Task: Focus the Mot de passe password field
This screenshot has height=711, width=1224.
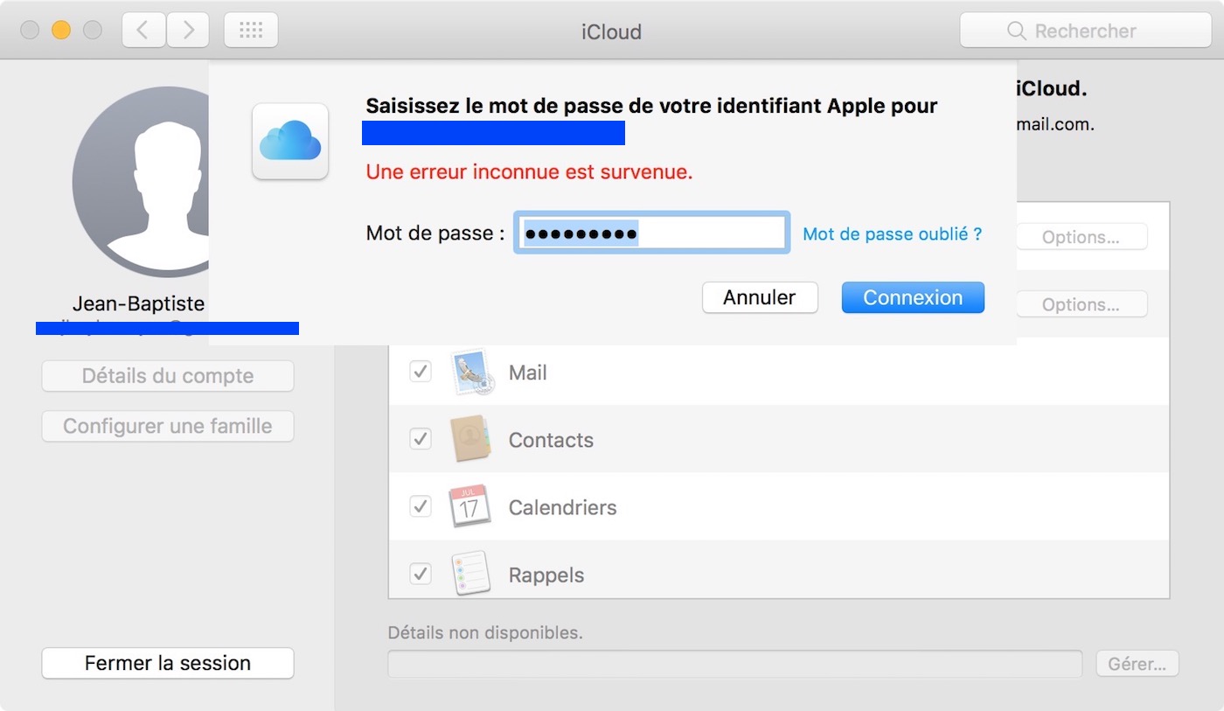Action: tap(652, 233)
